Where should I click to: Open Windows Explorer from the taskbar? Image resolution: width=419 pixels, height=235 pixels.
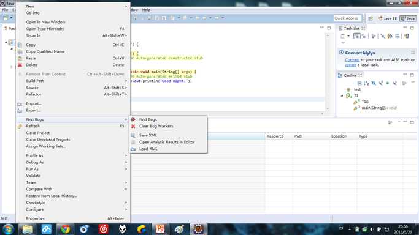pos(27,229)
